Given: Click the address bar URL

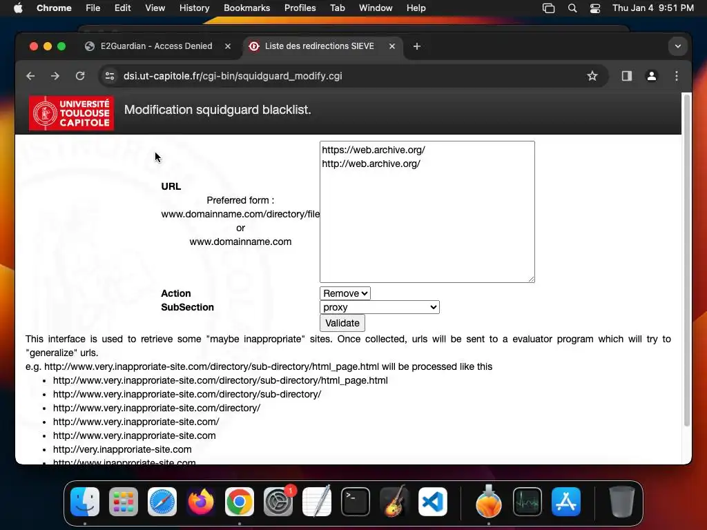Looking at the screenshot, I should point(233,76).
